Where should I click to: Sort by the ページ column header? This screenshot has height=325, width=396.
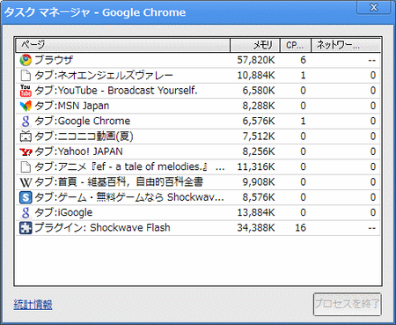[122, 45]
